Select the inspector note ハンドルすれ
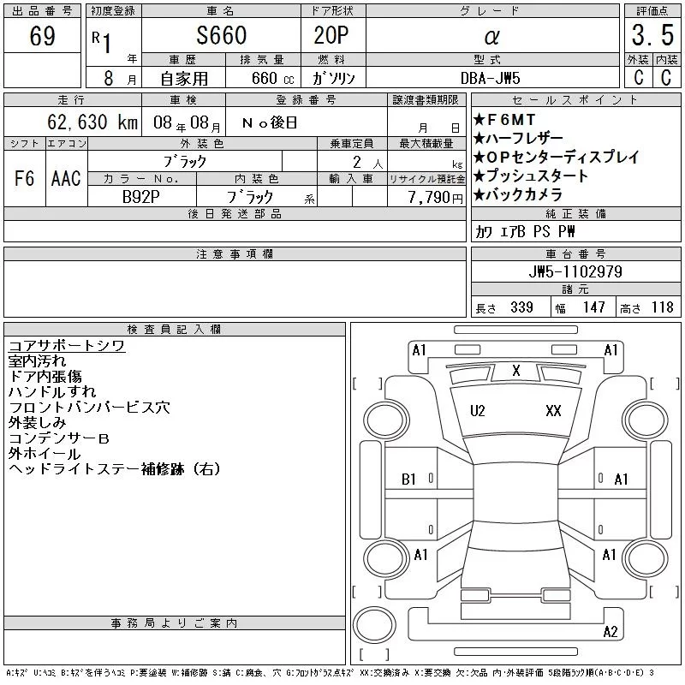Screen dimensions: 685x685 click(x=52, y=391)
